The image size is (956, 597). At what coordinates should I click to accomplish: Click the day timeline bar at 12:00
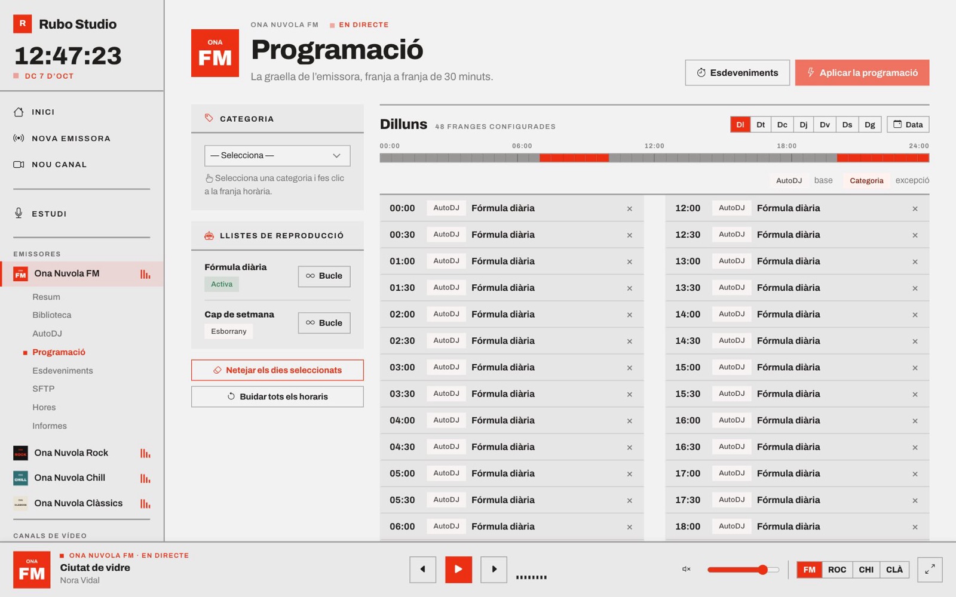point(654,158)
